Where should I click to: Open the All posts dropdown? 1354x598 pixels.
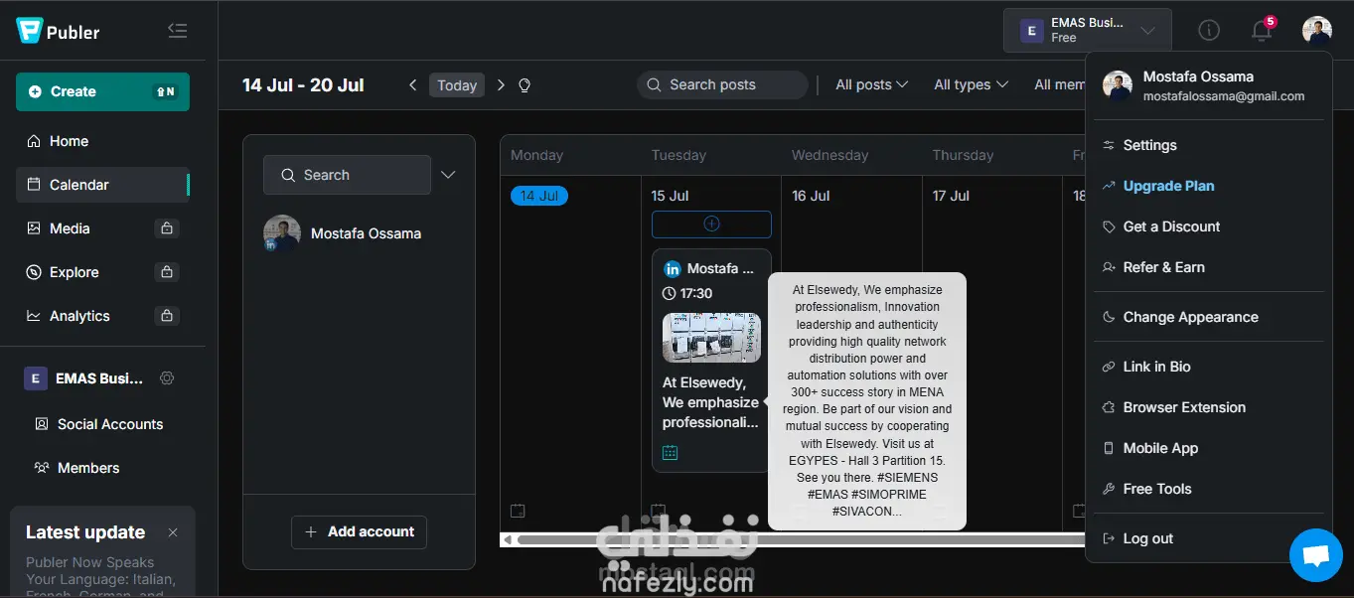pyautogui.click(x=871, y=84)
